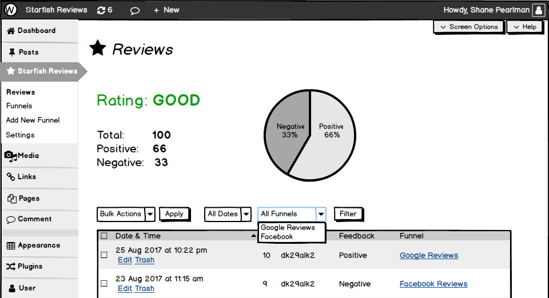Click the plus icon beside New
549x298 pixels.
point(156,10)
